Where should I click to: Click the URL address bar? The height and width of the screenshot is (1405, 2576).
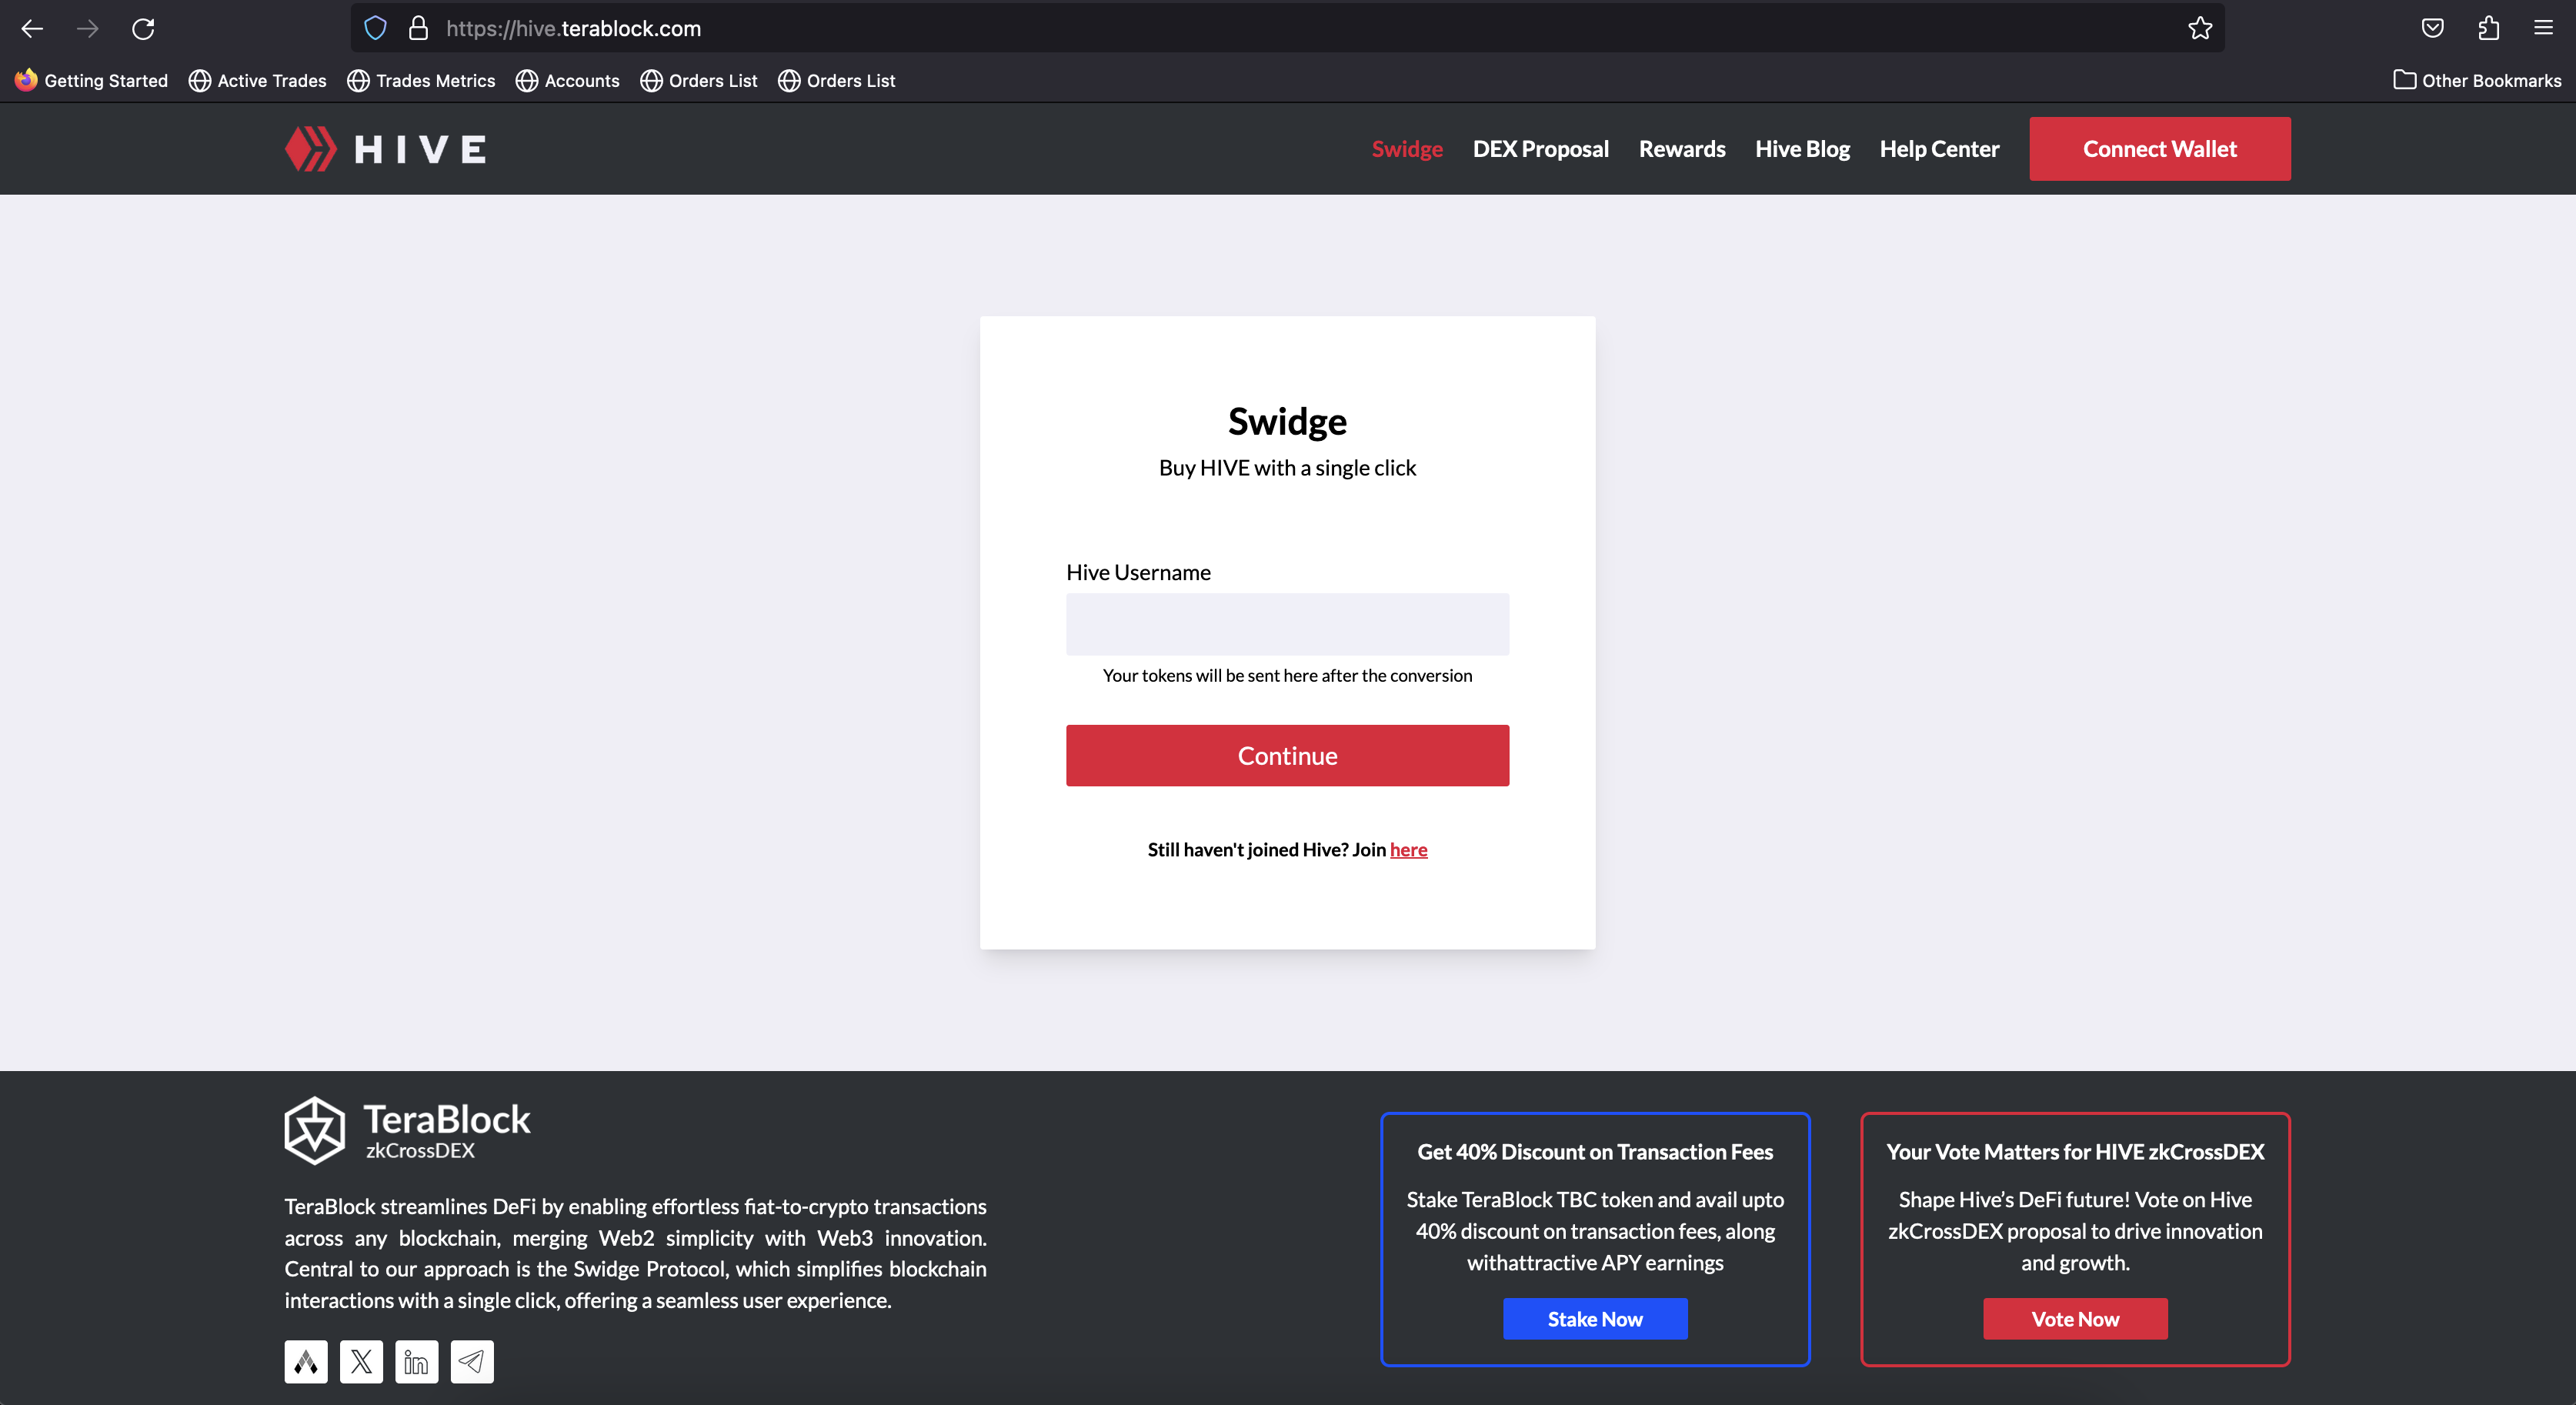pyautogui.click(x=1287, y=28)
